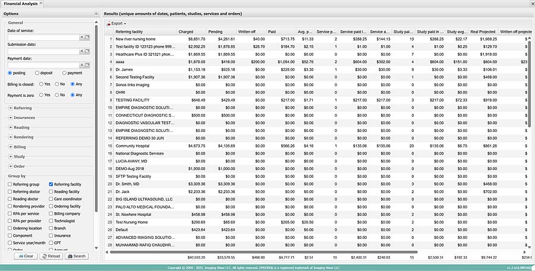This screenshot has height=271, width=535.
Task: Collapse the Options panel with the double-arrow icon
Action: coord(96,13)
